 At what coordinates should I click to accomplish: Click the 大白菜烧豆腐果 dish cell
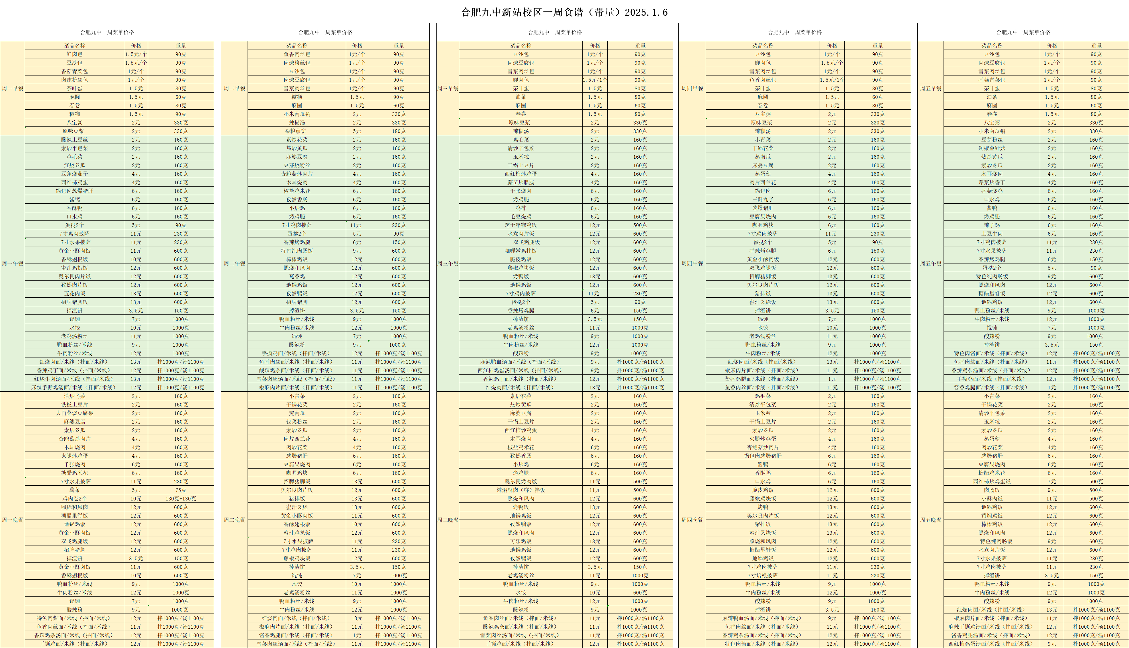click(x=74, y=413)
